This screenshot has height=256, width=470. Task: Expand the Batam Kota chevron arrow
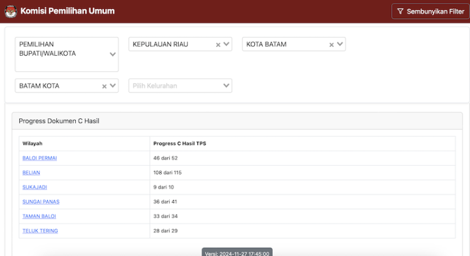pos(113,86)
